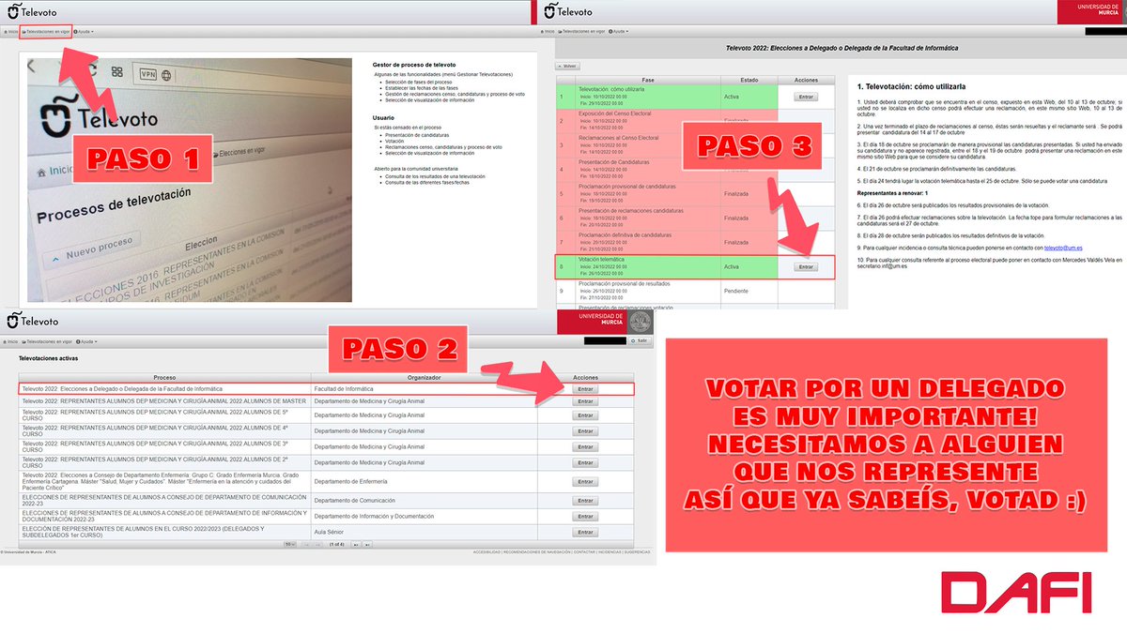The height and width of the screenshot is (633, 1127).
Task: Click Proceso column header
Action: coord(164,378)
